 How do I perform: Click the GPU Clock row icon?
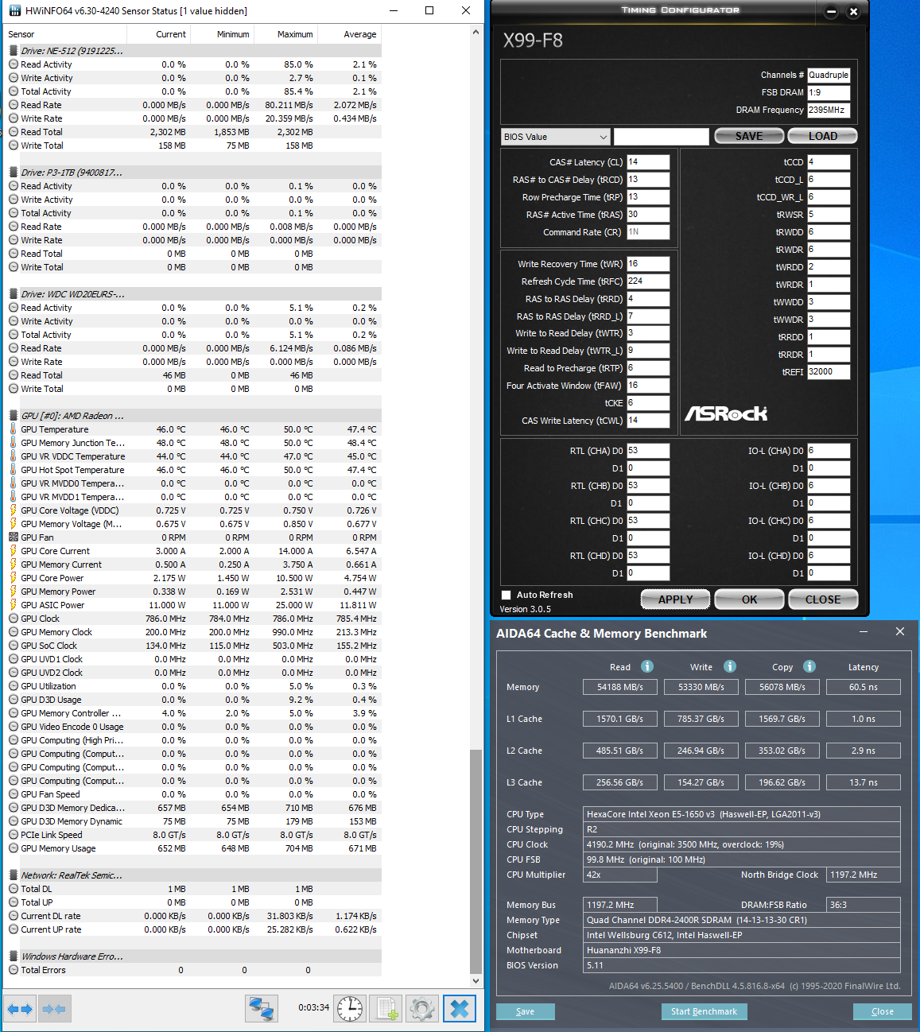(x=13, y=619)
